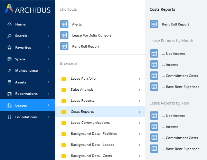This screenshot has height=160, width=207.
Task: Expand the Assets menu chevron
Action: click(x=48, y=82)
